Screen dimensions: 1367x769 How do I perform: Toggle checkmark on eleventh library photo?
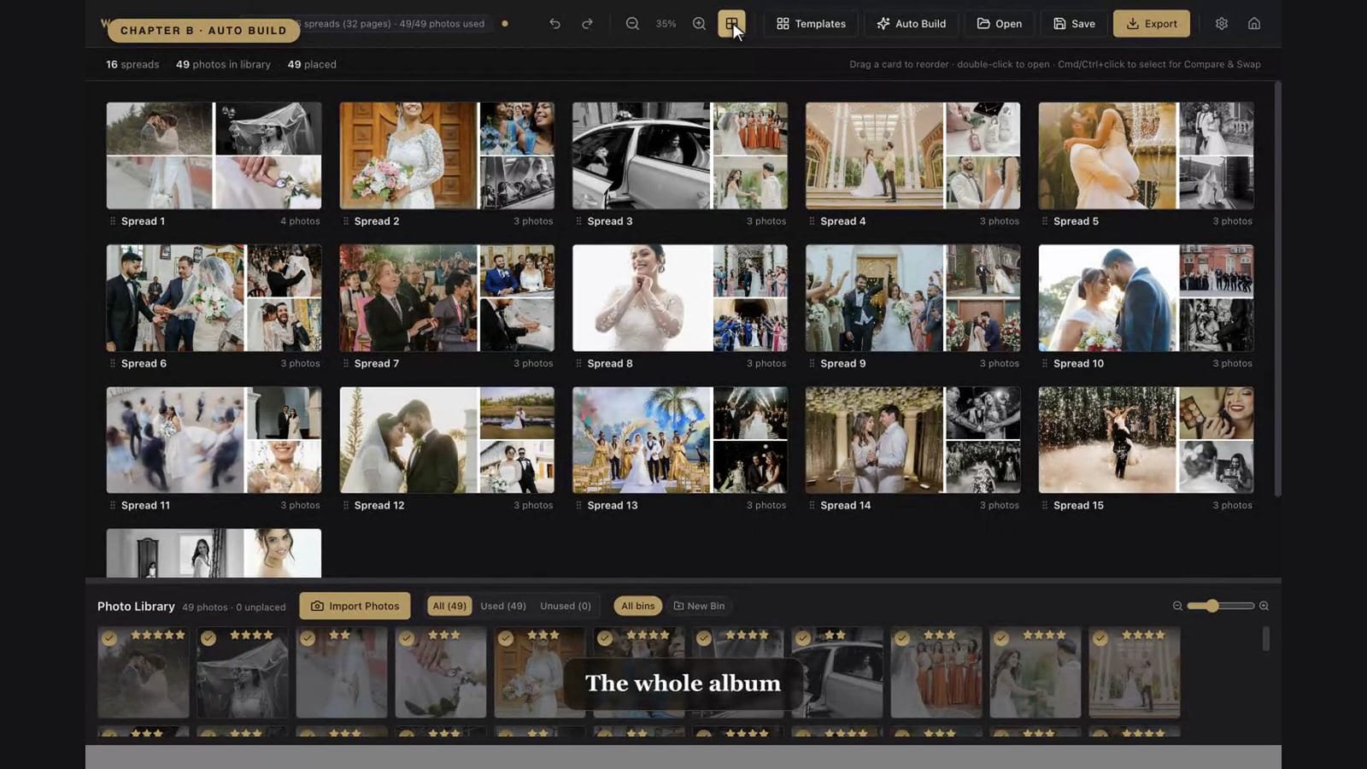[1100, 638]
